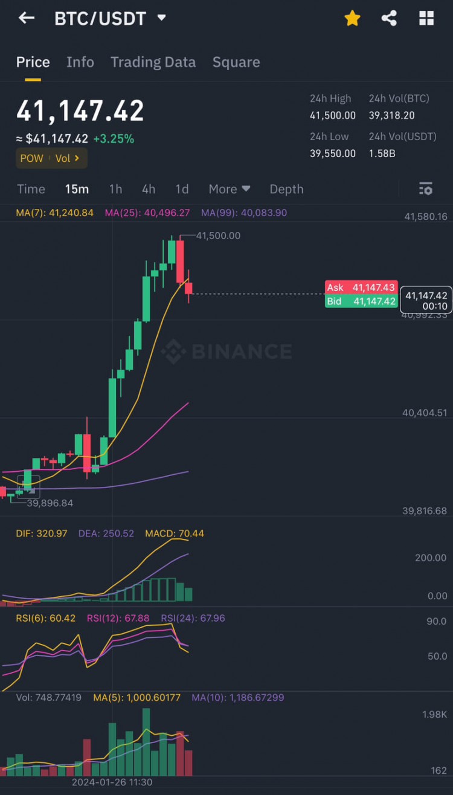The image size is (453, 795).
Task: Tap the DIF: 320.97 MACD label
Action: pyautogui.click(x=42, y=533)
